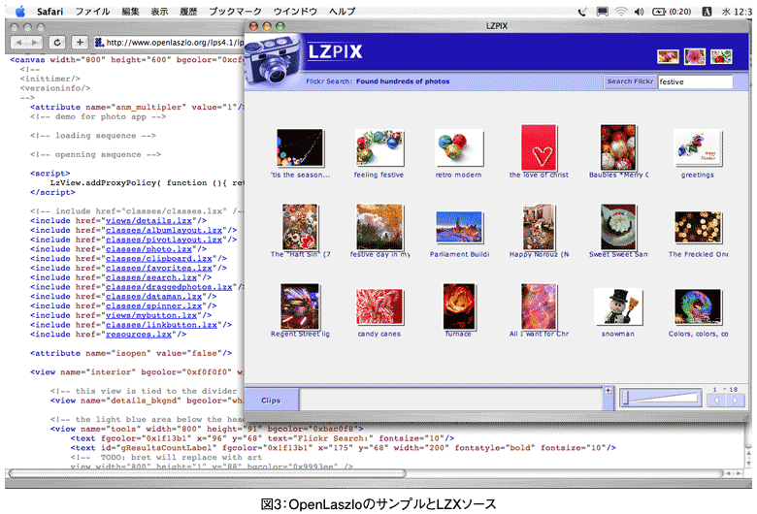Click the Wi-Fi status icon

[x=621, y=11]
